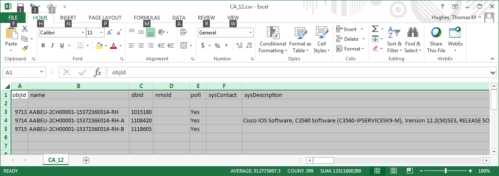499x176 pixels.
Task: Undo last action in Quick Access
Action: 33,6
